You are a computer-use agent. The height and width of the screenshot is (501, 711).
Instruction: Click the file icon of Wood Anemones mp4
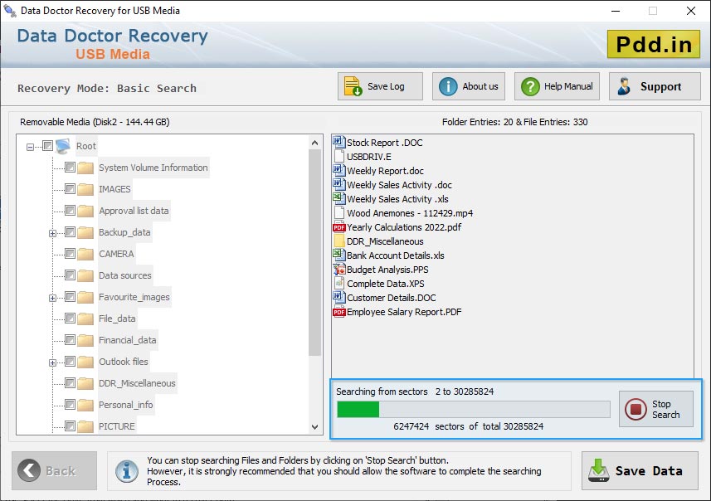(x=338, y=212)
